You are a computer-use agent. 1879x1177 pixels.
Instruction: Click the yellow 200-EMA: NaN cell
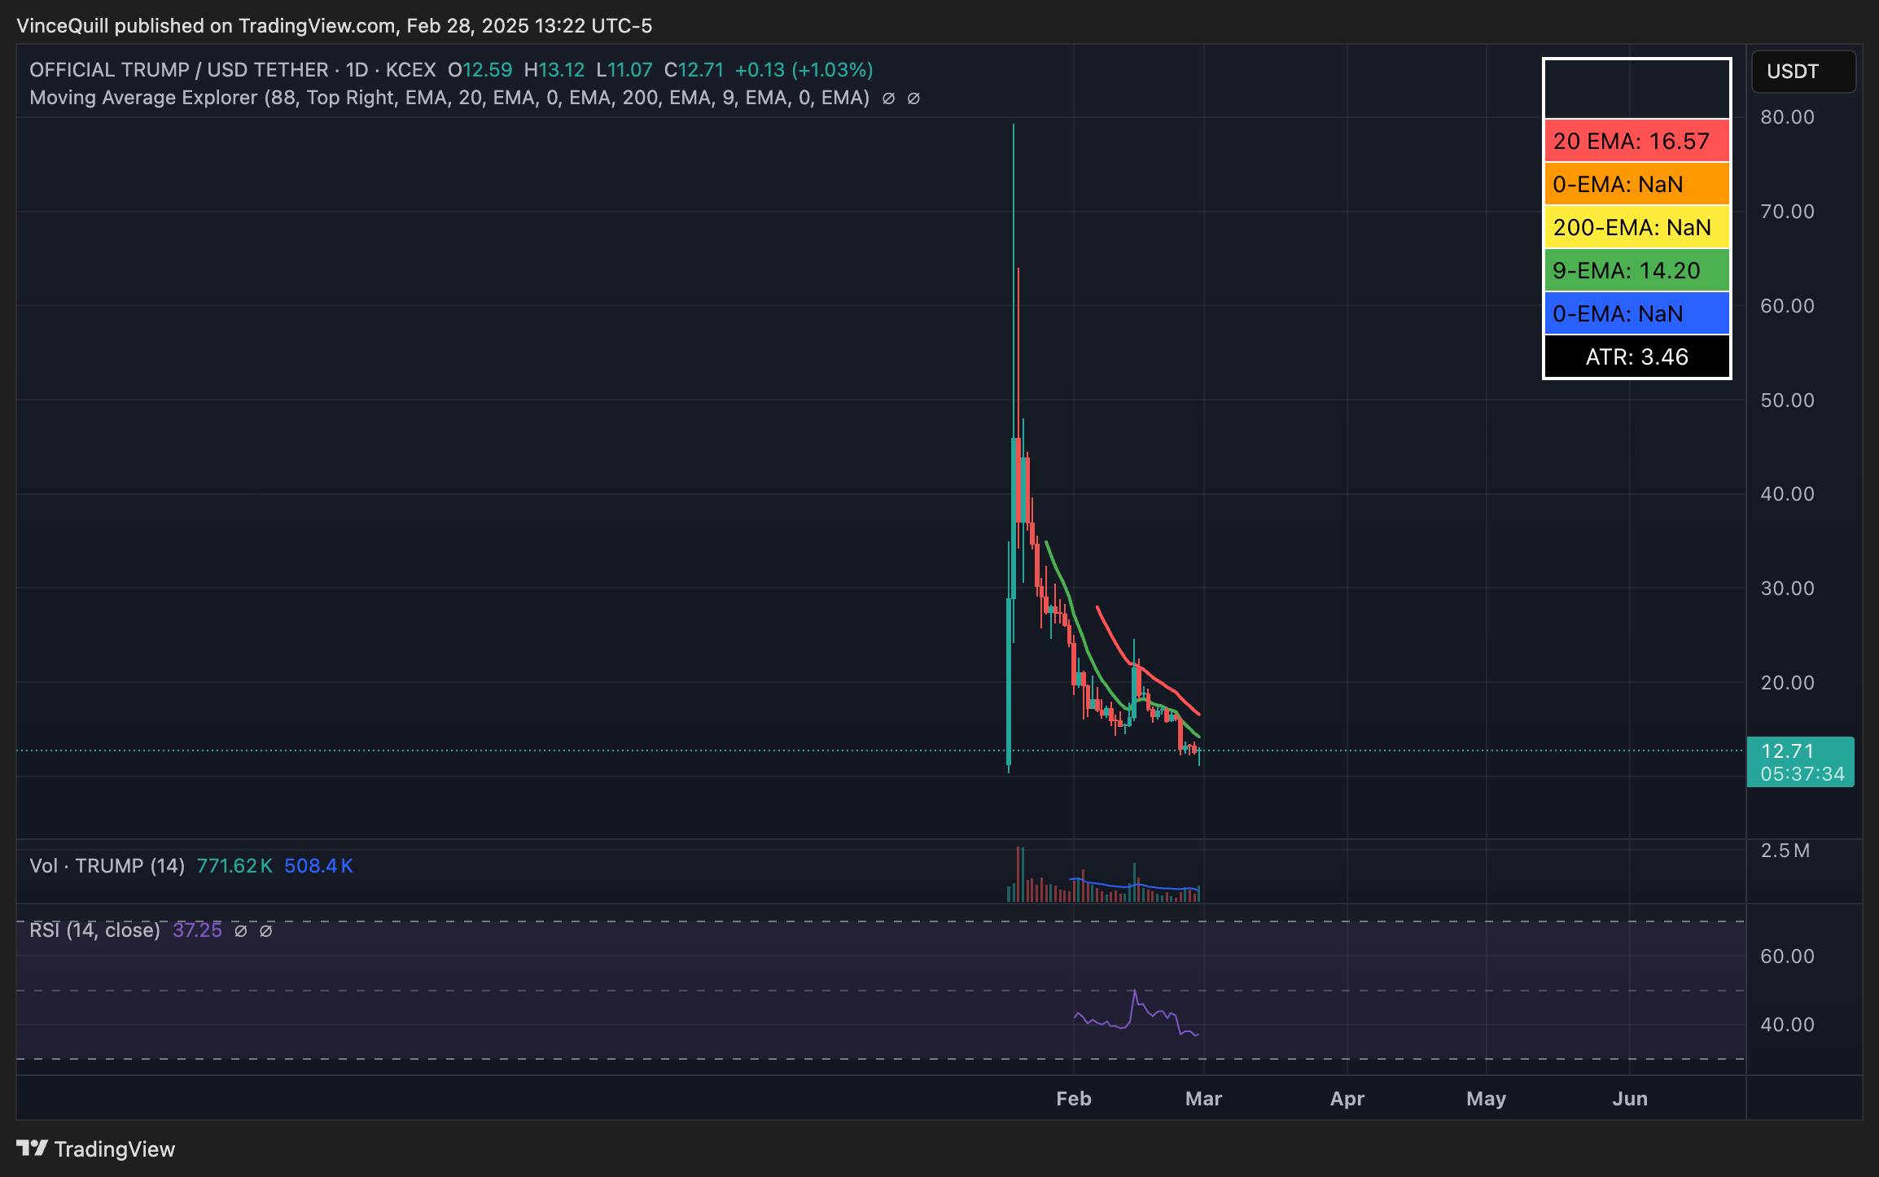1636,227
